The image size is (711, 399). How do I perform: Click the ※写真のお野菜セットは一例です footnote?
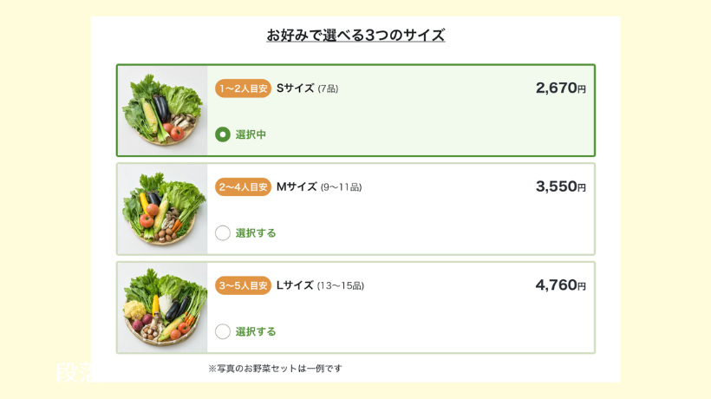coord(275,369)
